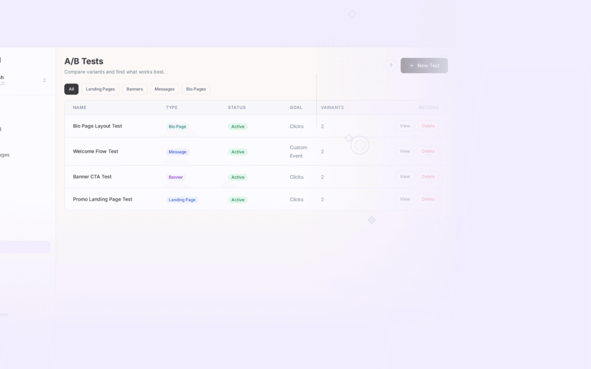Switch to the Bio Pages filter
The image size is (591, 369).
196,89
